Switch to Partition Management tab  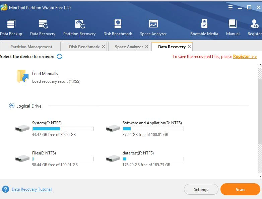(31, 47)
